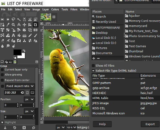The height and width of the screenshot is (130, 160).
Task: Open the Edit menu
Action: coord(10,9)
